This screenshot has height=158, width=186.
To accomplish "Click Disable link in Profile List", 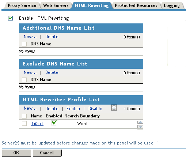I will tap(95, 109).
